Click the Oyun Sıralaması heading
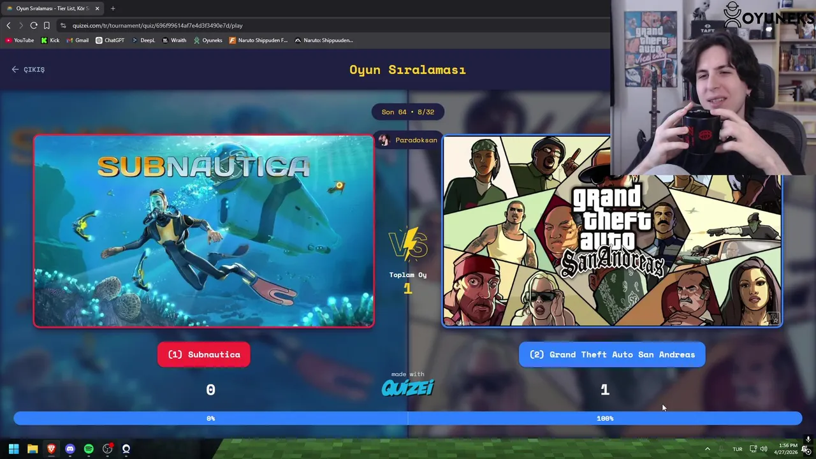The width and height of the screenshot is (816, 459). pyautogui.click(x=408, y=69)
